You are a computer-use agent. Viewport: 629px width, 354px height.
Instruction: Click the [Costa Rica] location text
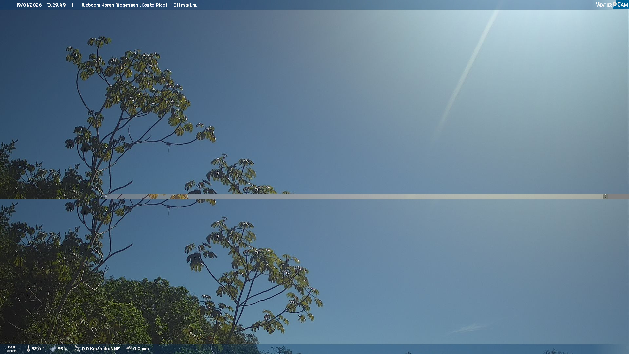point(153,5)
